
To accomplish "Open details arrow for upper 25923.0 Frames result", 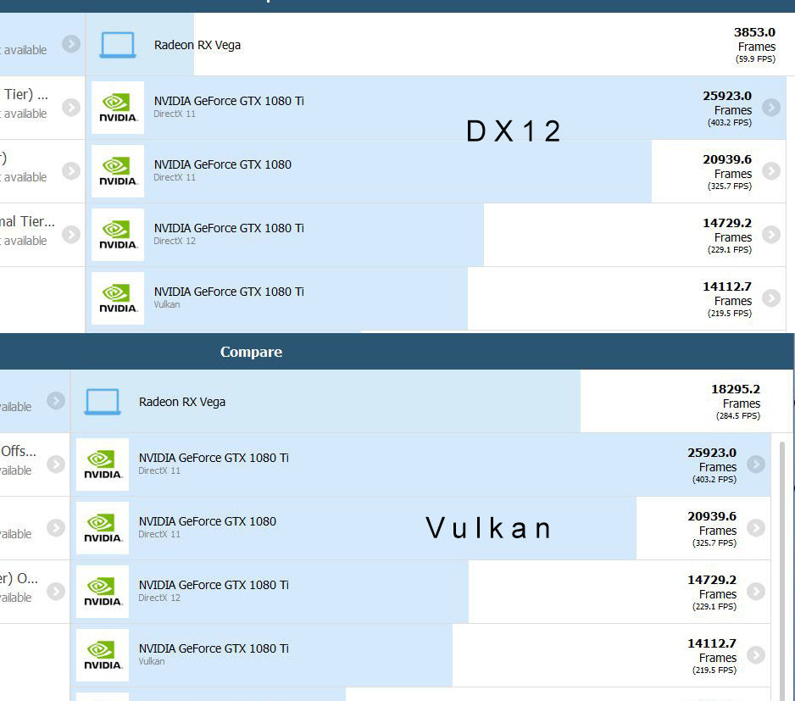I will 770,108.
